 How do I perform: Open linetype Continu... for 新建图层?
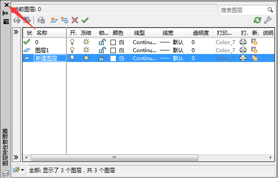(x=144, y=58)
